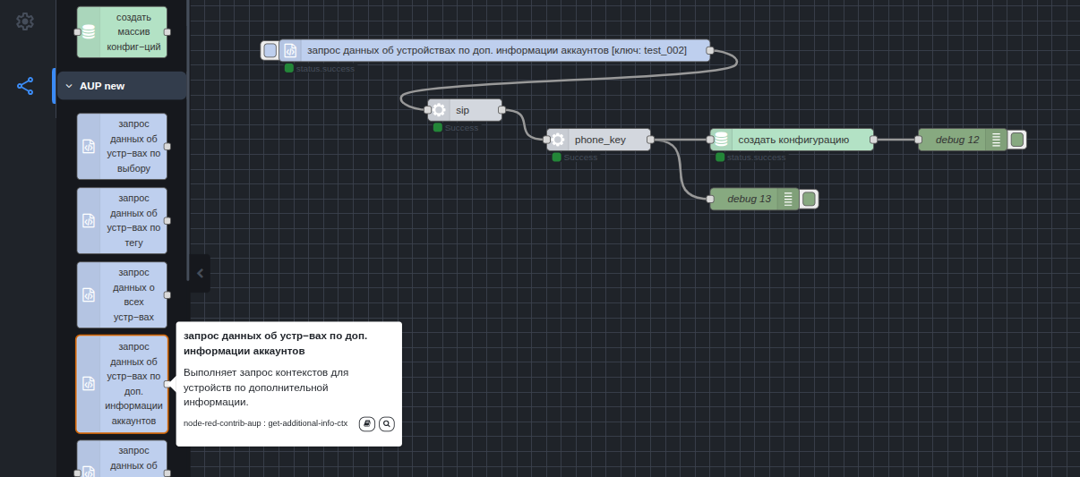Click input port of debug 13 node
Image resolution: width=1080 pixels, height=477 pixels.
710,199
